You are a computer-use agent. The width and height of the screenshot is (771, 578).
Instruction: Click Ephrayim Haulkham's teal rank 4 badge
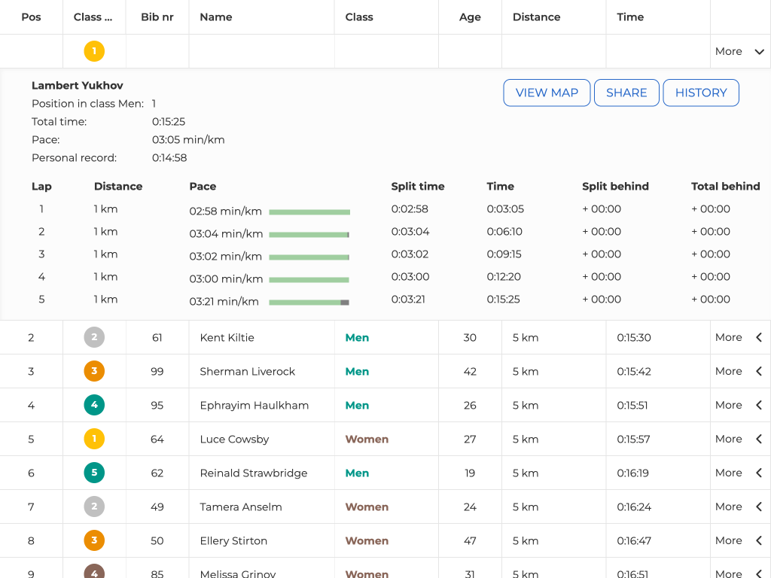click(94, 405)
